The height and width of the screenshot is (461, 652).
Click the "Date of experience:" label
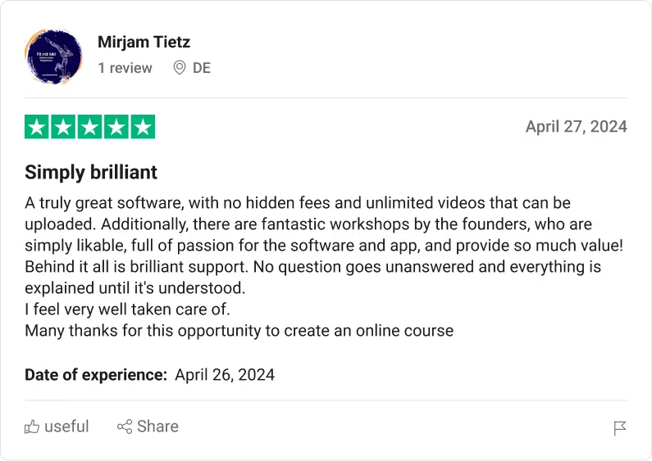pyautogui.click(x=96, y=375)
